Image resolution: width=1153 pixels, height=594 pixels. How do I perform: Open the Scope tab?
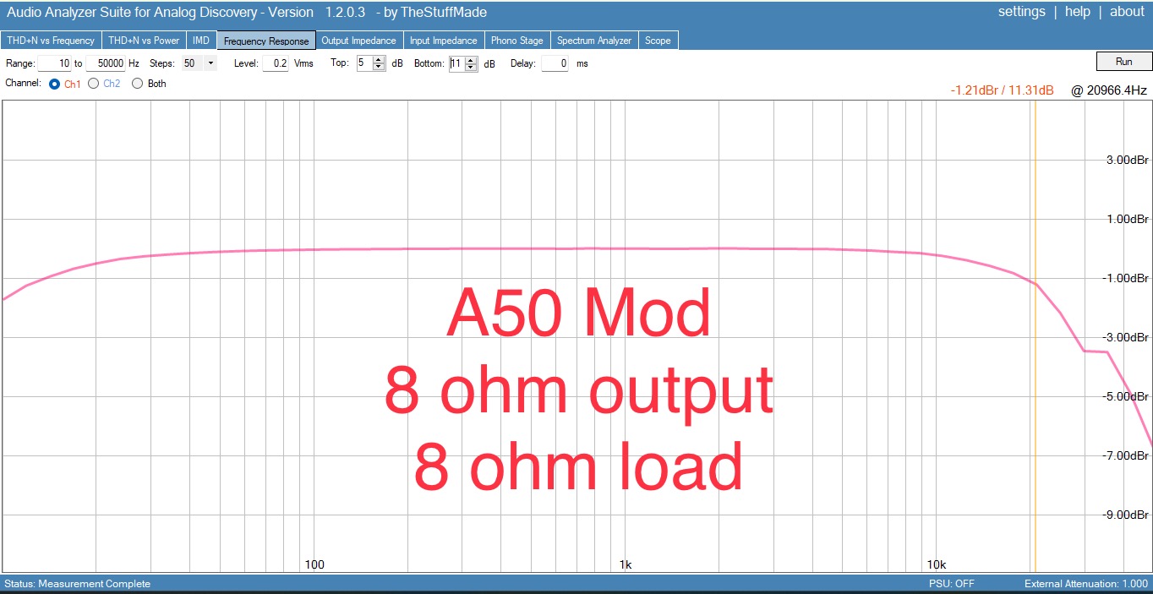pos(658,41)
